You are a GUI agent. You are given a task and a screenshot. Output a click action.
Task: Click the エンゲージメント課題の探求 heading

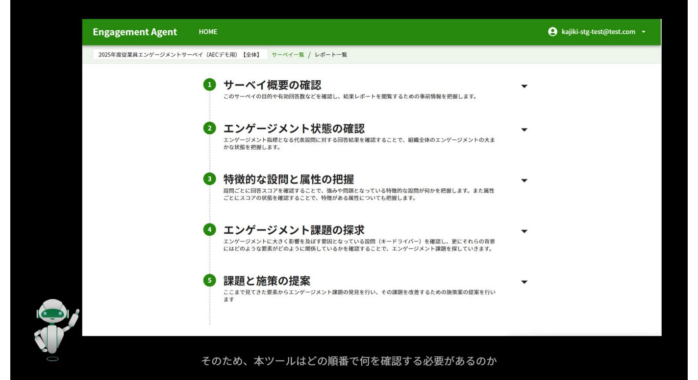coord(294,230)
